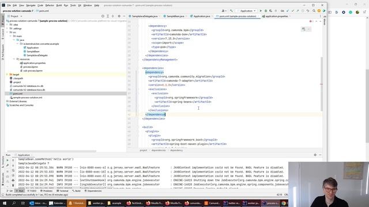
Task: Open the user account icon in the toolbar
Action: (x=224, y=11)
